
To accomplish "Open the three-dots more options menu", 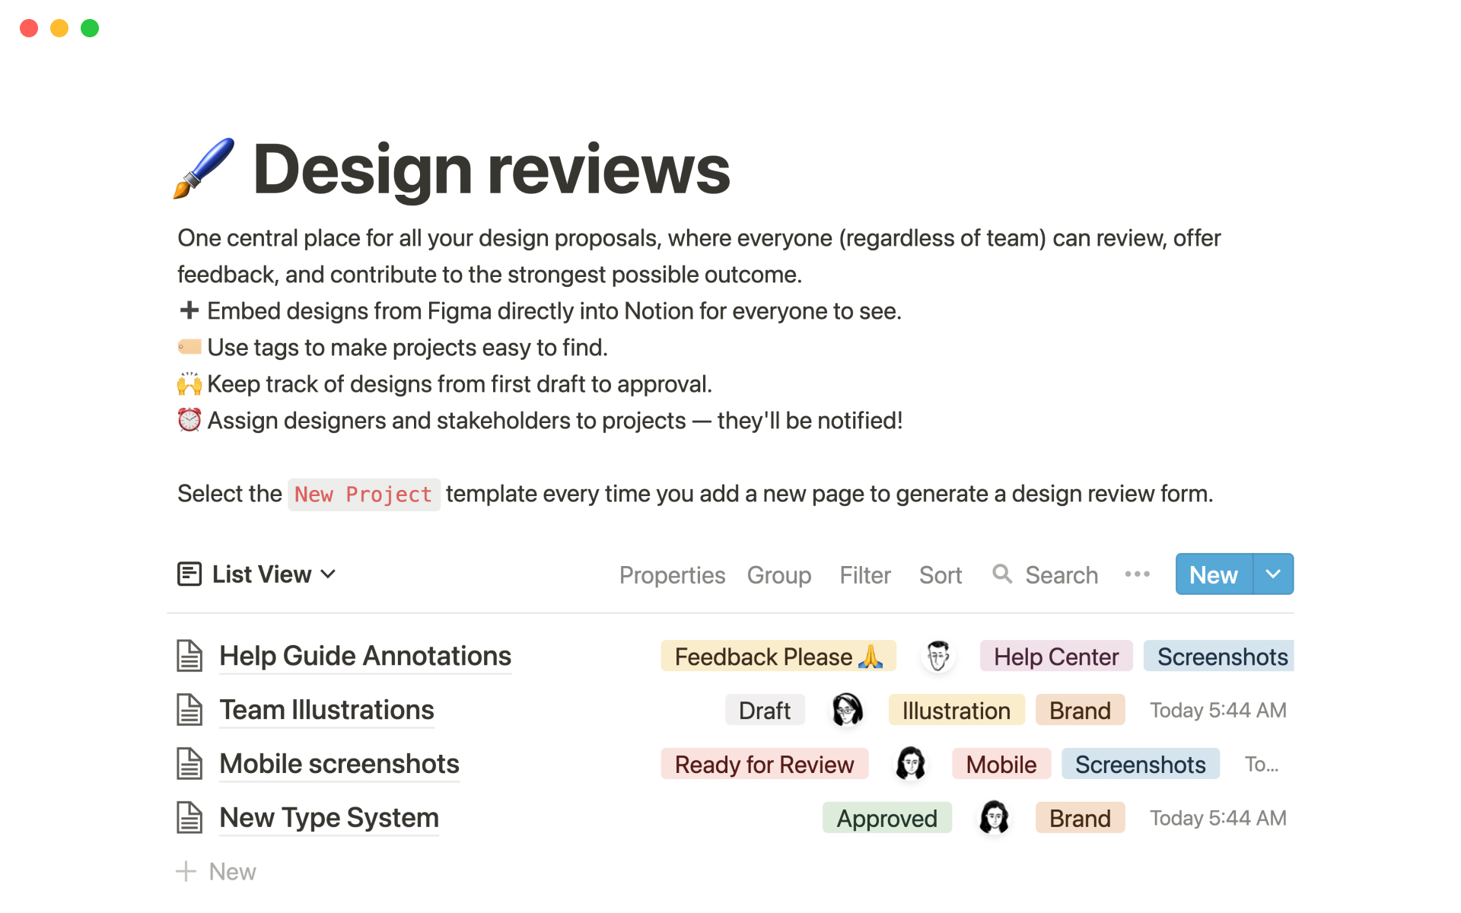I will coord(1137,574).
